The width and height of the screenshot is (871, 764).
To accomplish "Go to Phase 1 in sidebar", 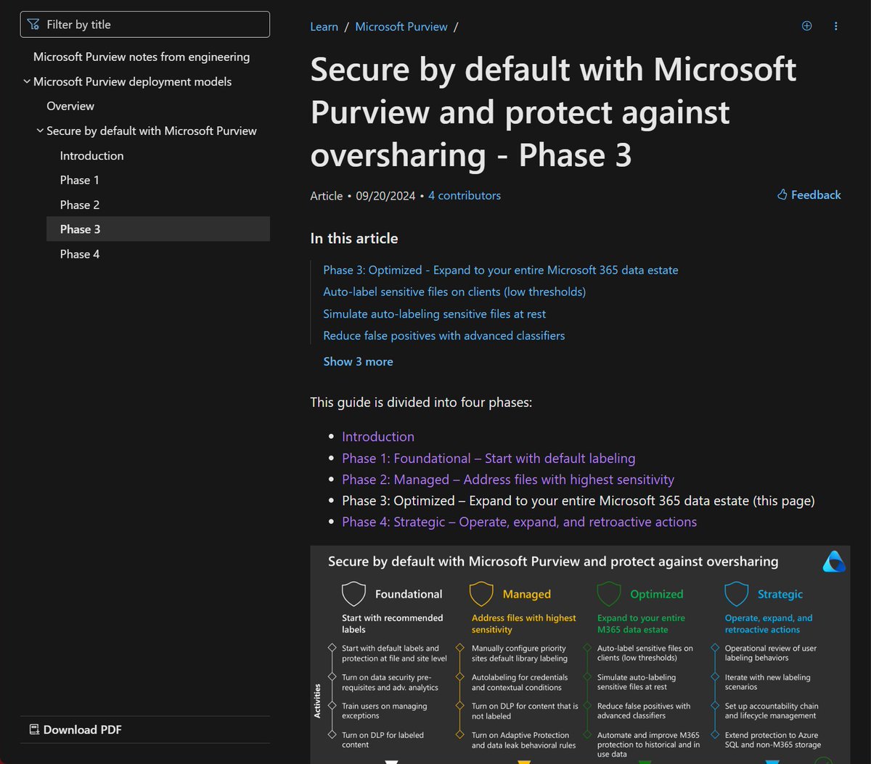I will [x=80, y=180].
